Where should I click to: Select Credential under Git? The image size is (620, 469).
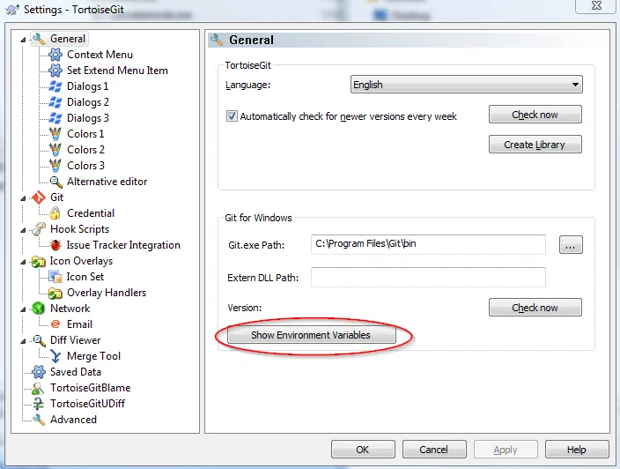[x=91, y=213]
